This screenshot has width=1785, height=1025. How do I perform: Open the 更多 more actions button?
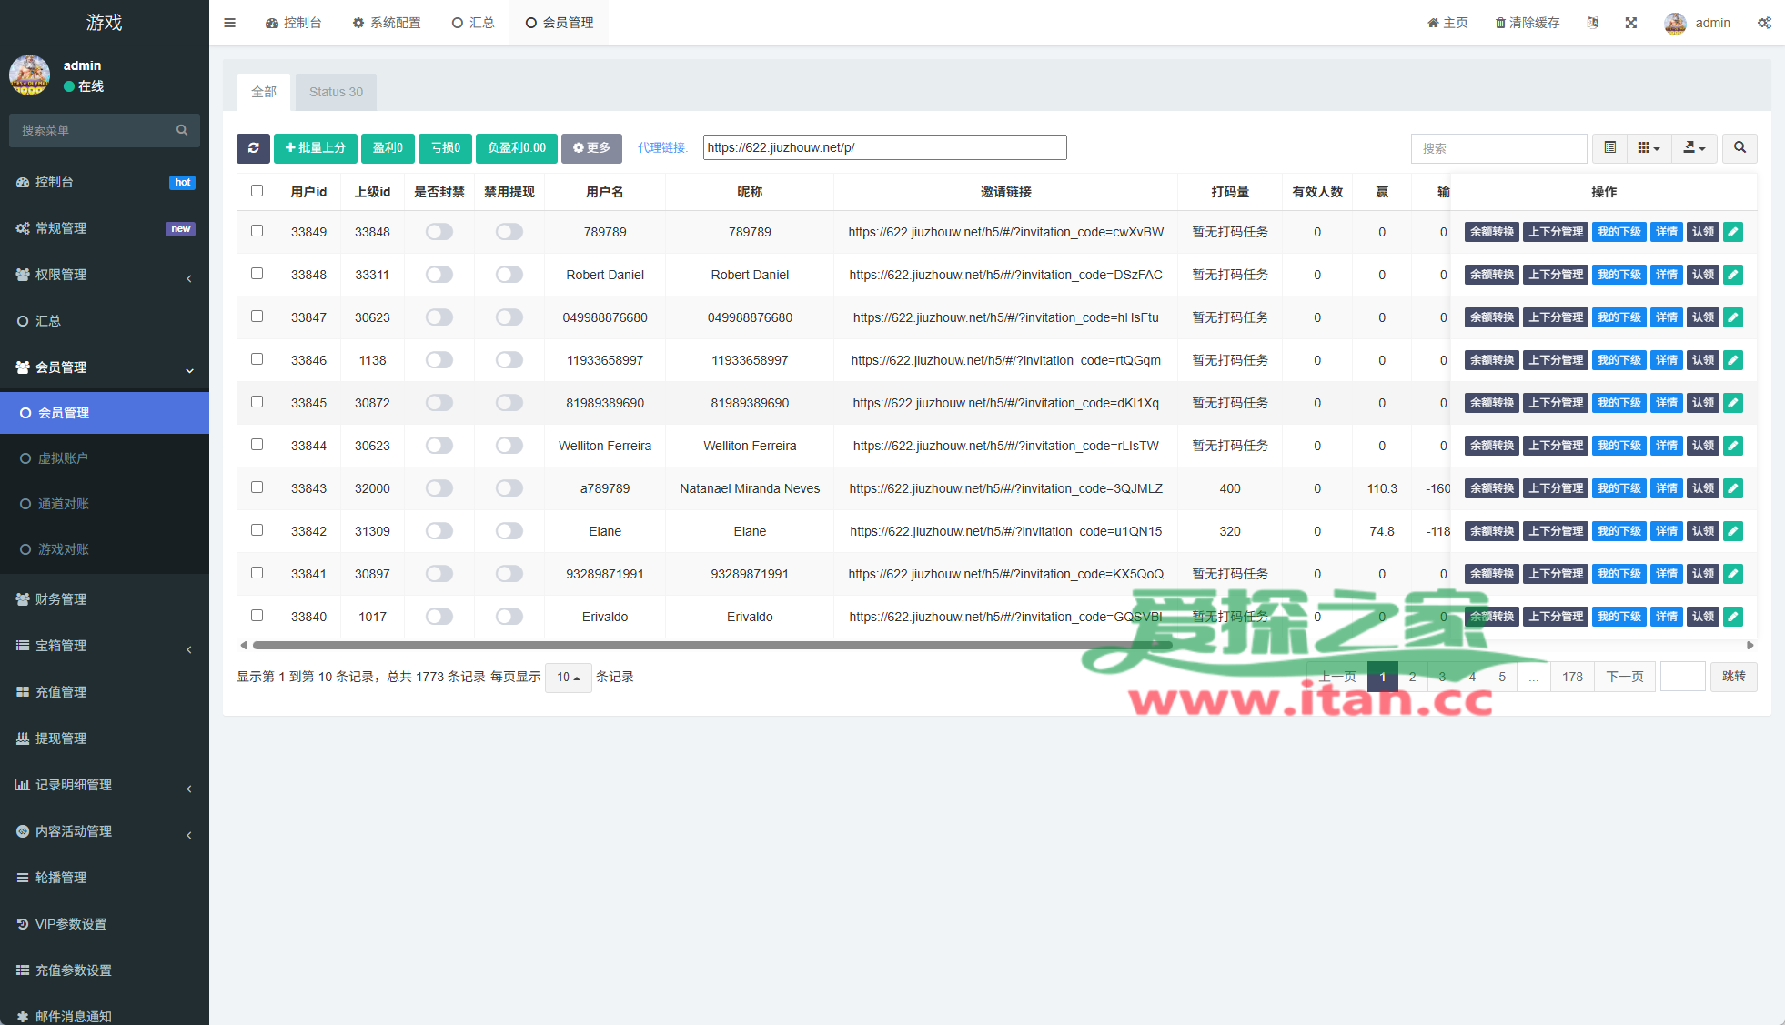point(591,148)
